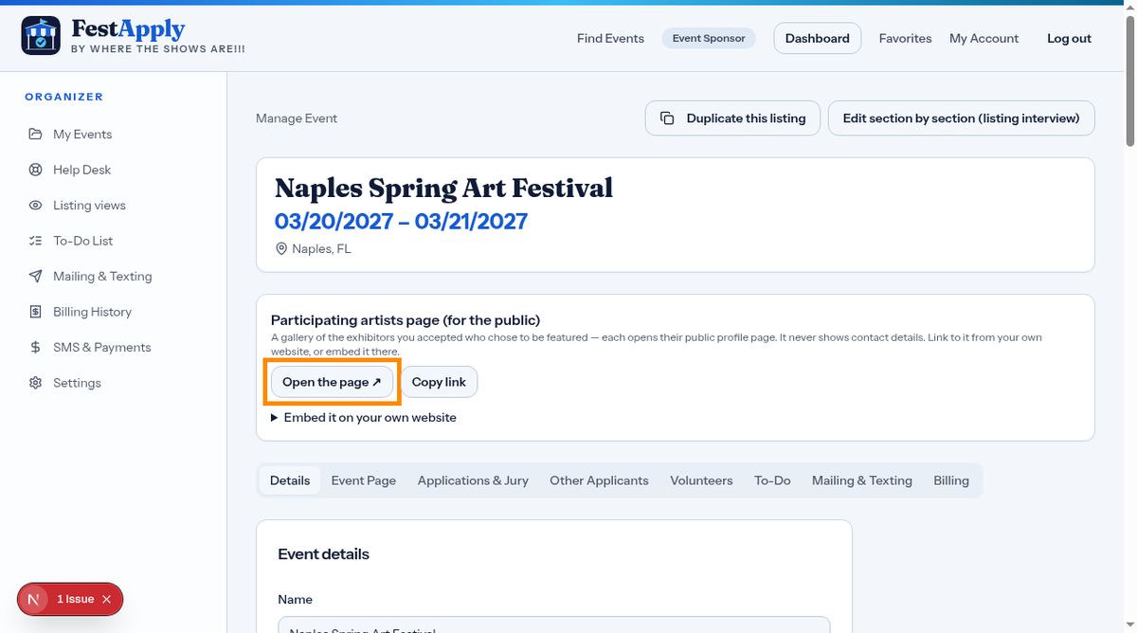
Task: Dismiss the 1 issue notification
Action: (106, 599)
